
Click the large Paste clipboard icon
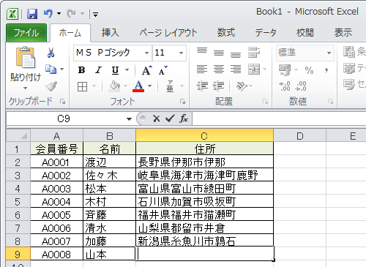[25, 58]
